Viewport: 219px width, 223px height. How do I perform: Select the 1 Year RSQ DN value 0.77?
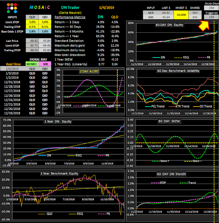click(101, 64)
